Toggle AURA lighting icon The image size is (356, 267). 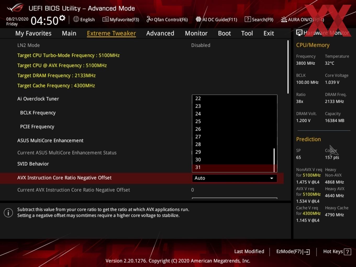point(284,19)
